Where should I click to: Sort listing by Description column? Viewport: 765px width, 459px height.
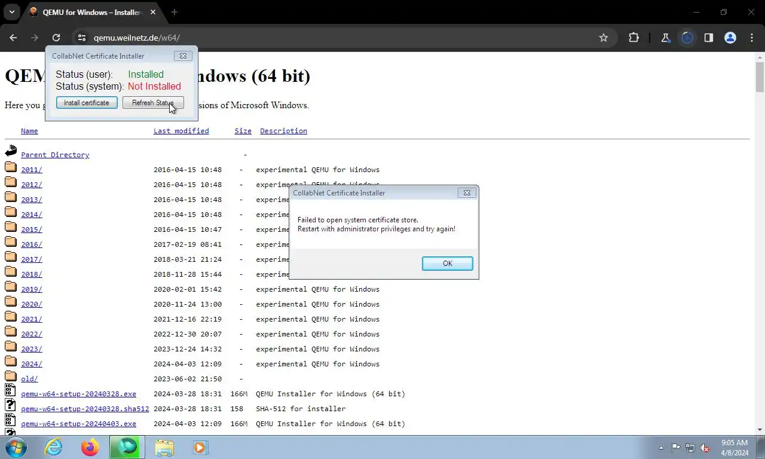tap(283, 131)
